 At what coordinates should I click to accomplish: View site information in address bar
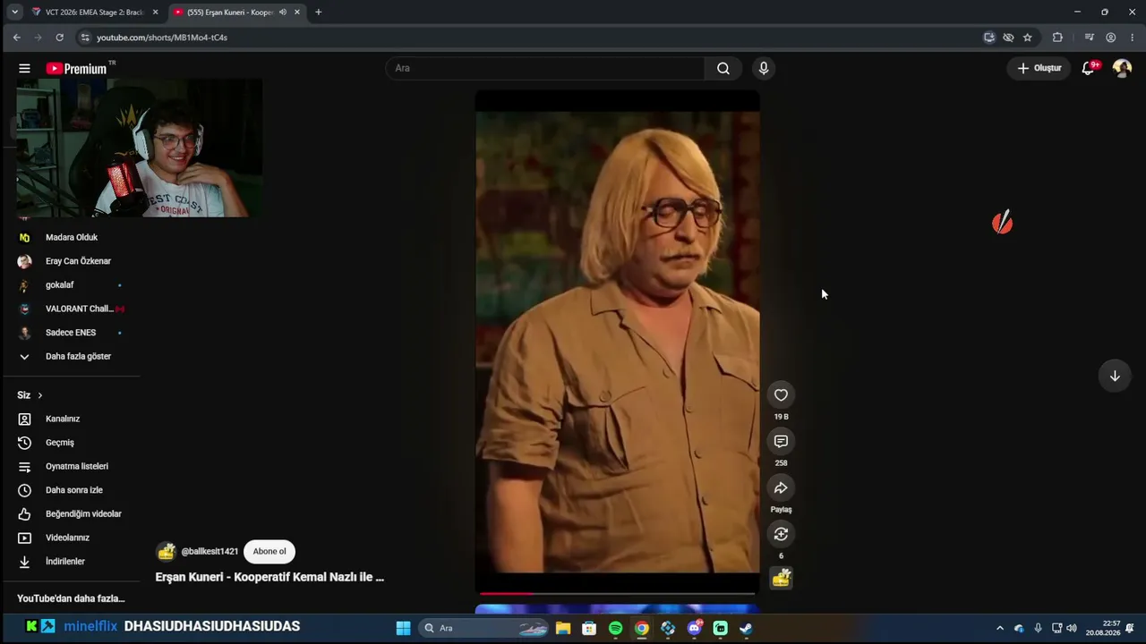[x=85, y=38]
